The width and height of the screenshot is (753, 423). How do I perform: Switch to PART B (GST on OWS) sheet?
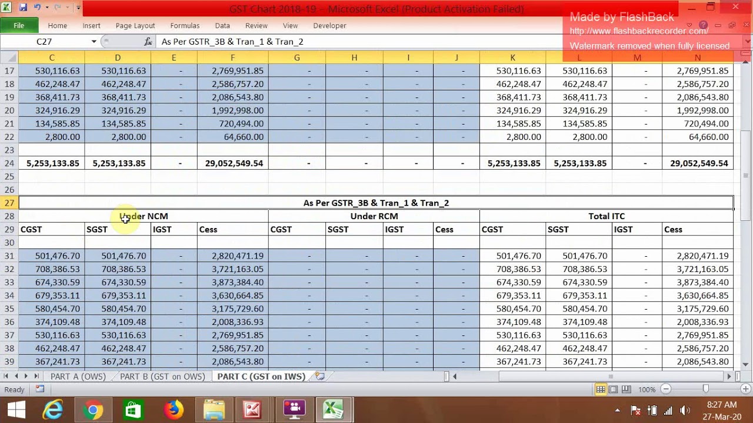pos(162,377)
